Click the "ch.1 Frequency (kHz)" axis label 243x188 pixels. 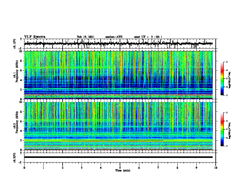16,72
